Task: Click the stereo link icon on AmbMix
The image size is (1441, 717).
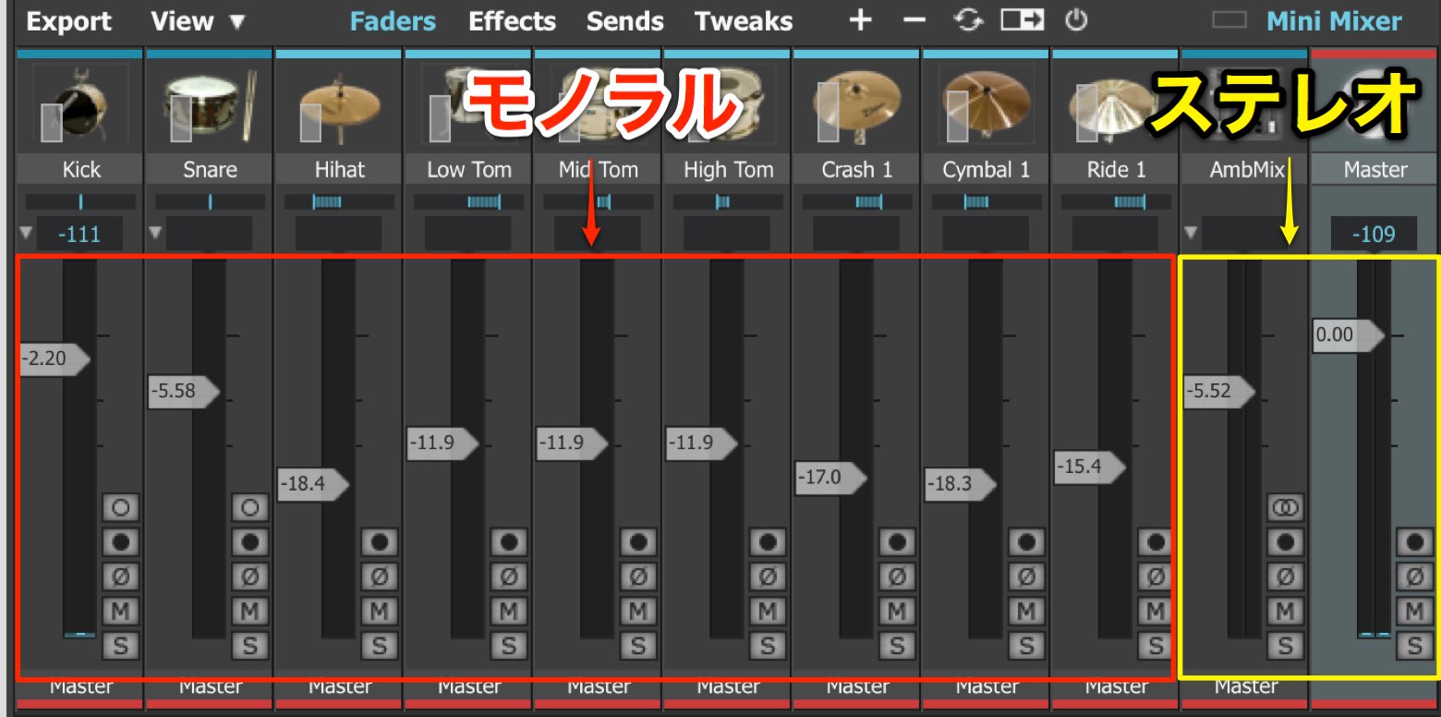Action: [x=1284, y=506]
